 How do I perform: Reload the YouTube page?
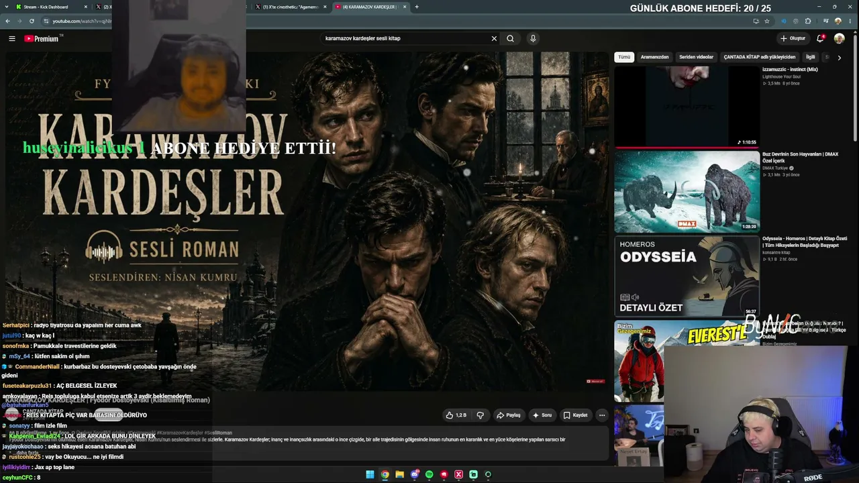(x=32, y=21)
